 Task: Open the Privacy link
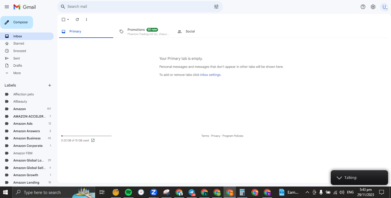(x=216, y=136)
